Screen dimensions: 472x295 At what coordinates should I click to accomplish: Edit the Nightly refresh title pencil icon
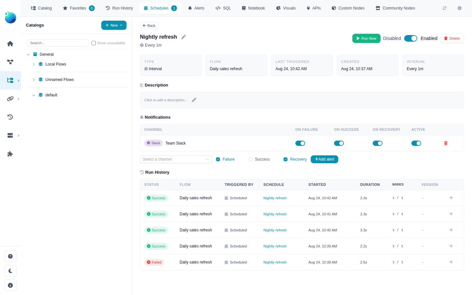click(x=184, y=37)
